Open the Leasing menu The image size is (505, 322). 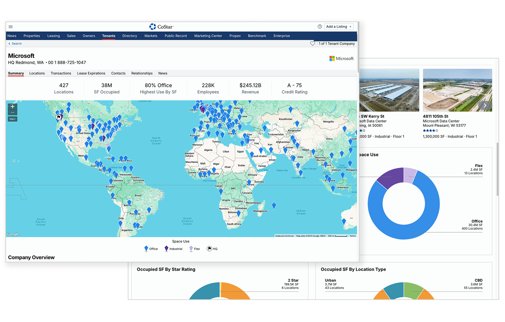point(53,36)
